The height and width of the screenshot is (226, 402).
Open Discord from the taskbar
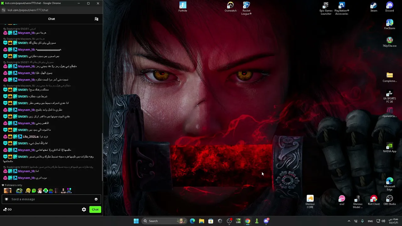(266, 221)
